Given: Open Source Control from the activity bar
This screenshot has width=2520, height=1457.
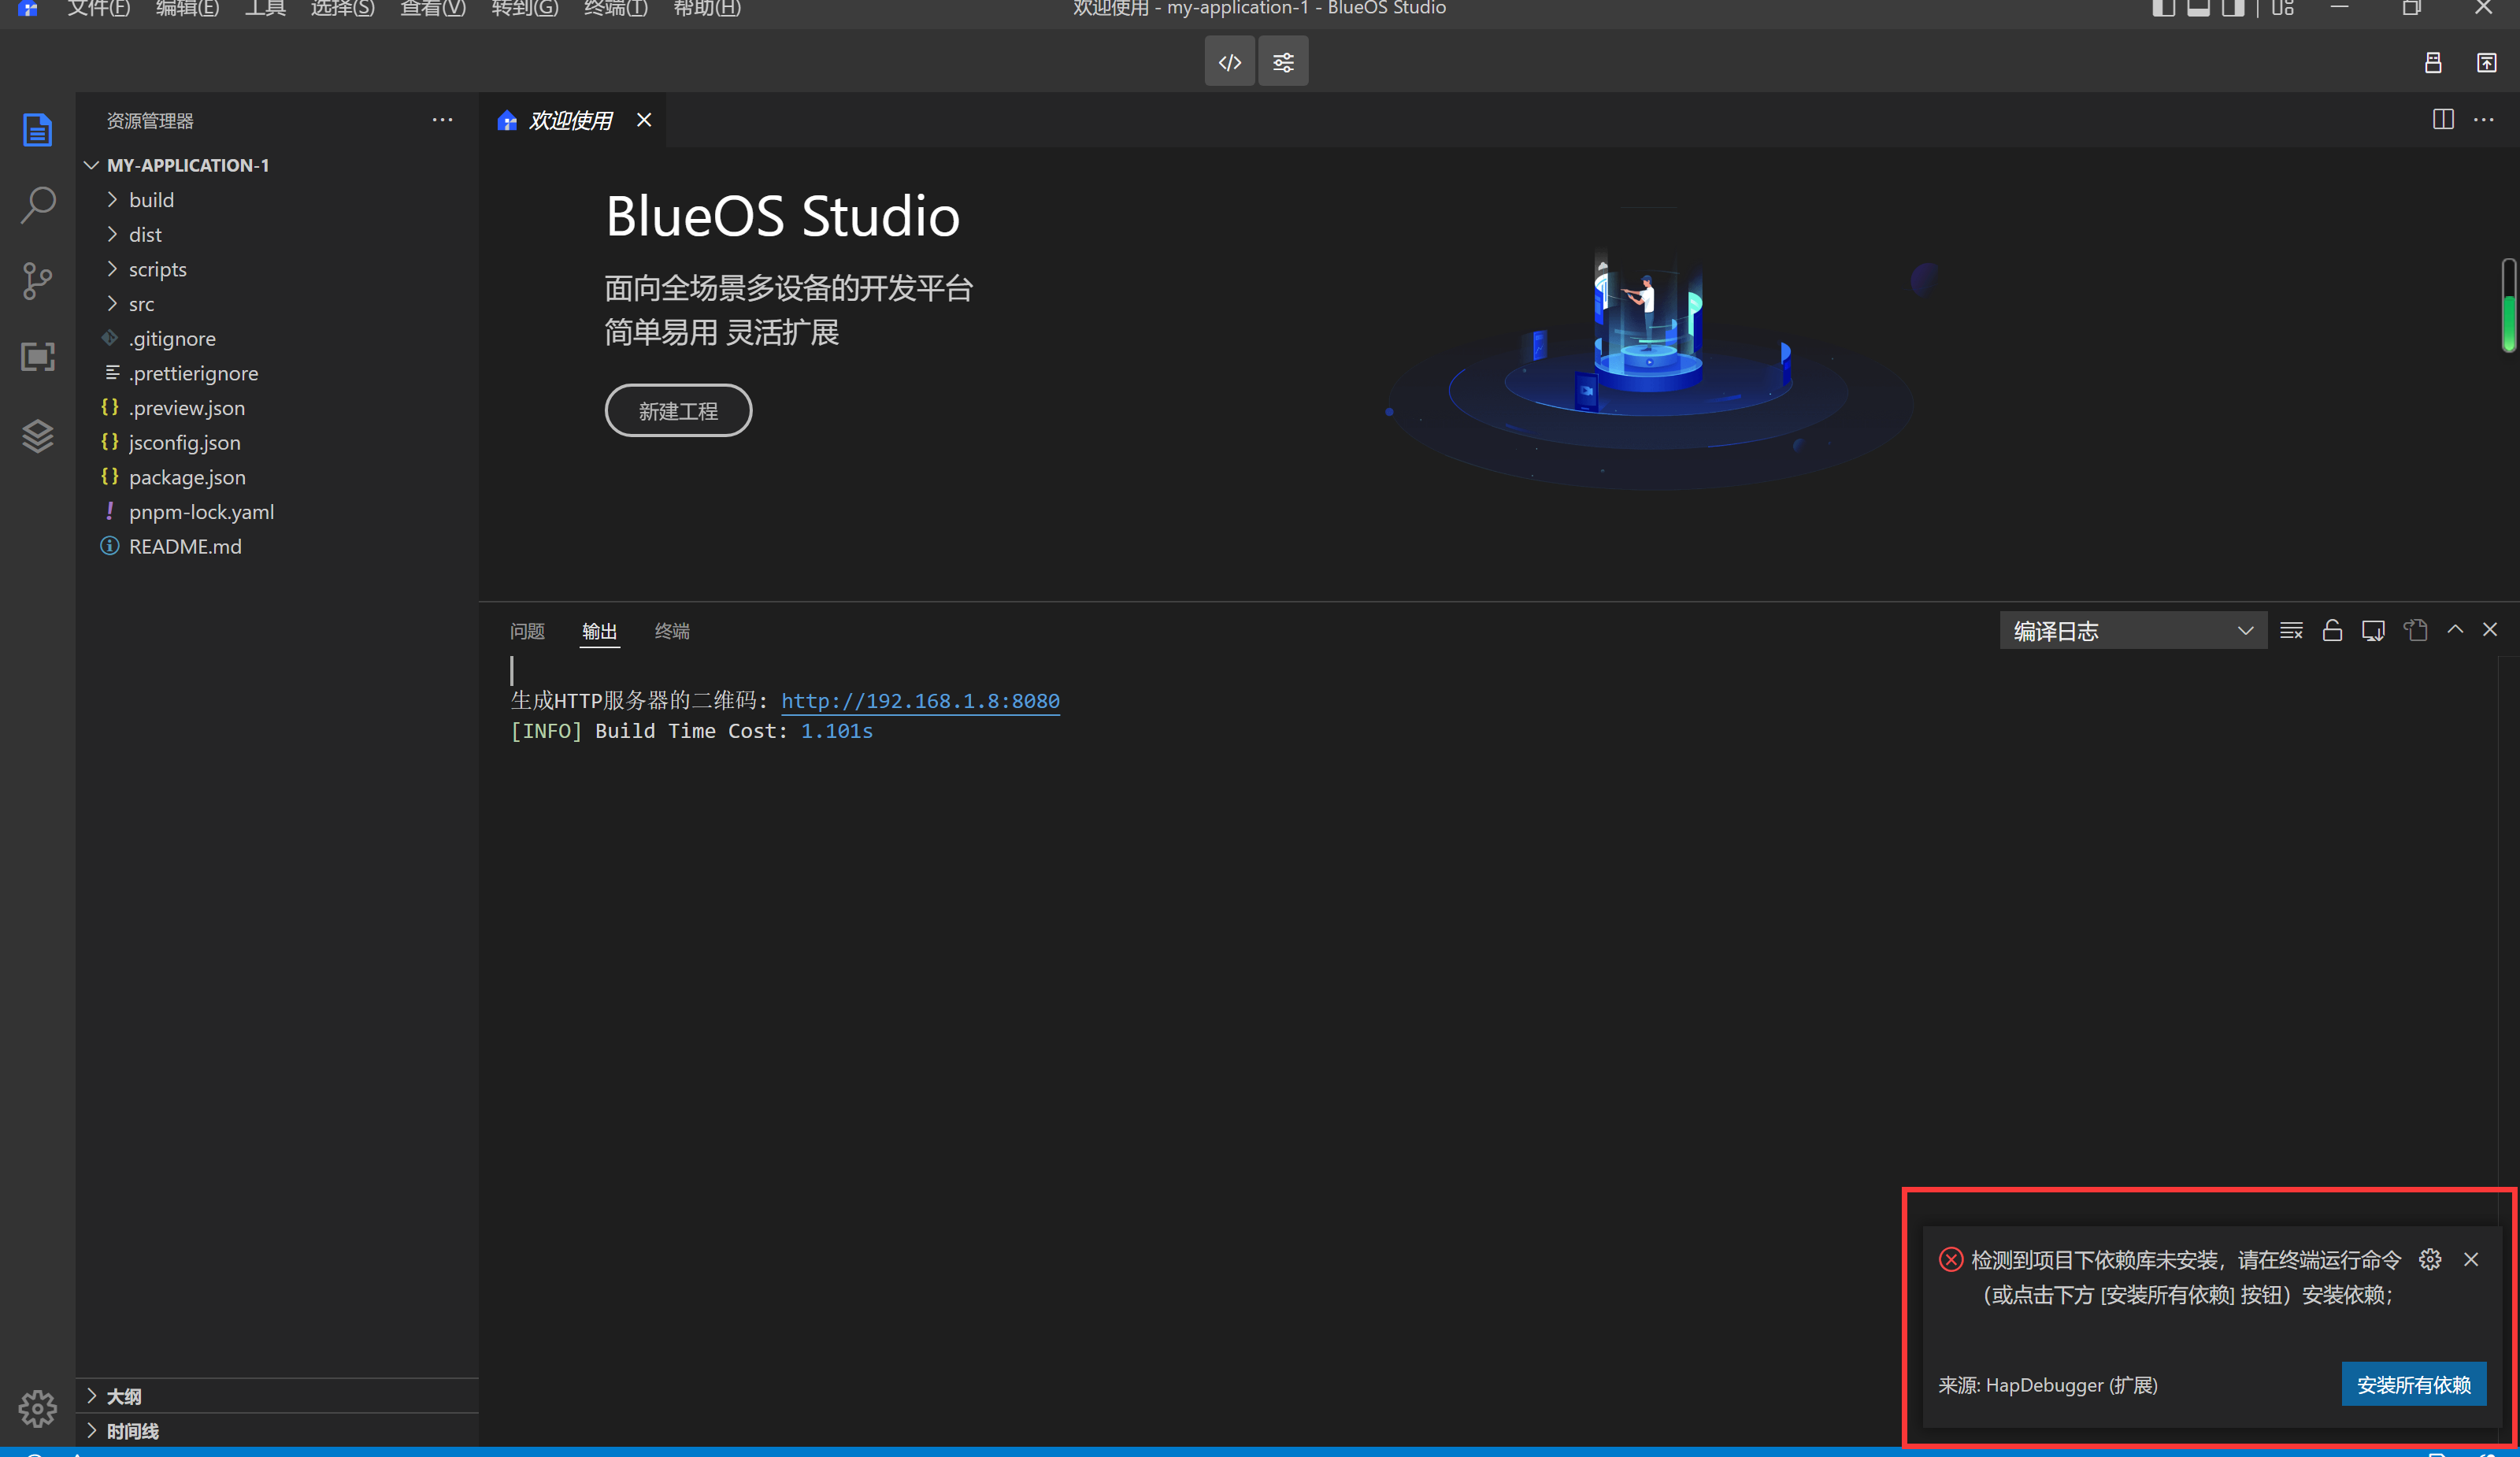Looking at the screenshot, I should click(37, 281).
